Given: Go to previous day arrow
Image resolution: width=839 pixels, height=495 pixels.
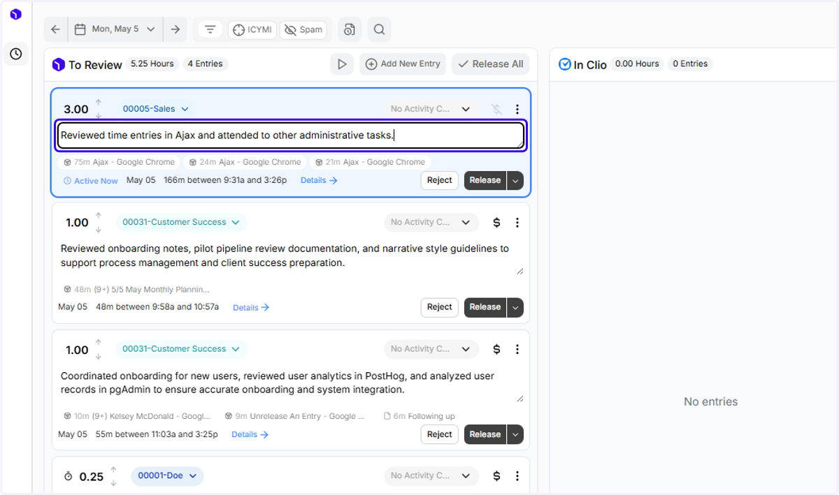Looking at the screenshot, I should 55,29.
